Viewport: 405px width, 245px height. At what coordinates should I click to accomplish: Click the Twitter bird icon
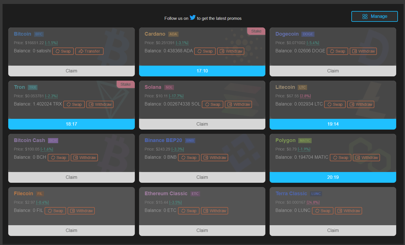point(193,17)
